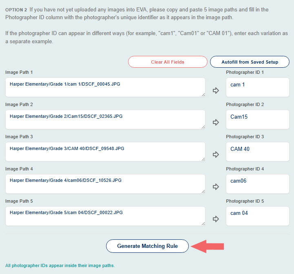Click the 'Image Path 3' label
Viewport: 294px width, 274px height.
pos(19,137)
